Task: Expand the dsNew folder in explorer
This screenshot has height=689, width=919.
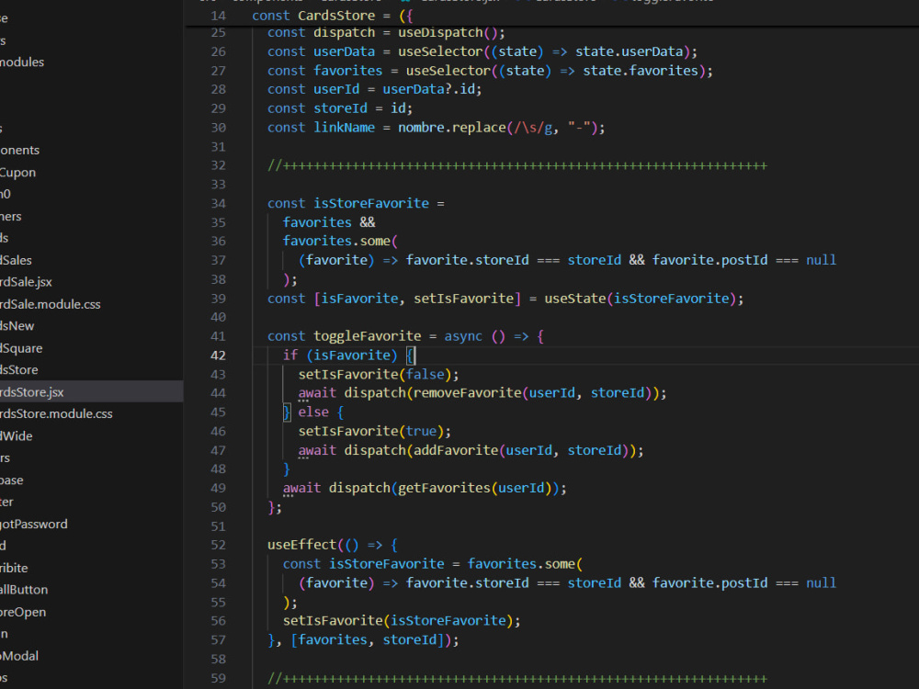Action: pyautogui.click(x=17, y=326)
